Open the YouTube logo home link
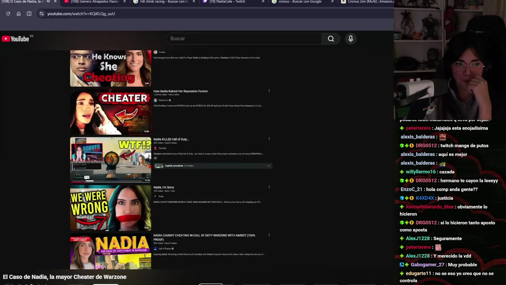This screenshot has height=285, width=506. click(16, 39)
